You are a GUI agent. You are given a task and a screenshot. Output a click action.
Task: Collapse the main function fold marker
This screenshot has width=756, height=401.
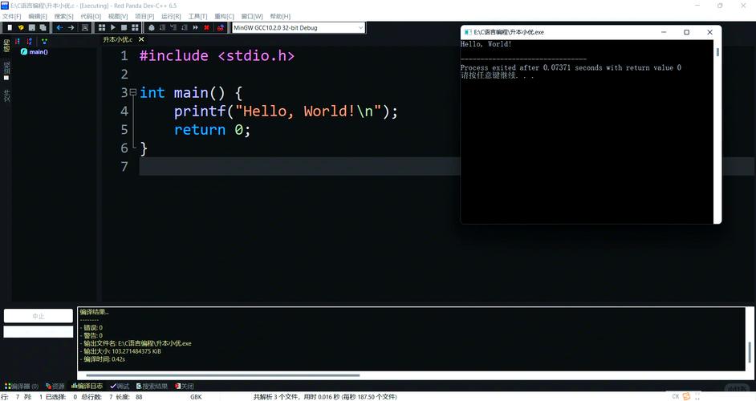(133, 91)
